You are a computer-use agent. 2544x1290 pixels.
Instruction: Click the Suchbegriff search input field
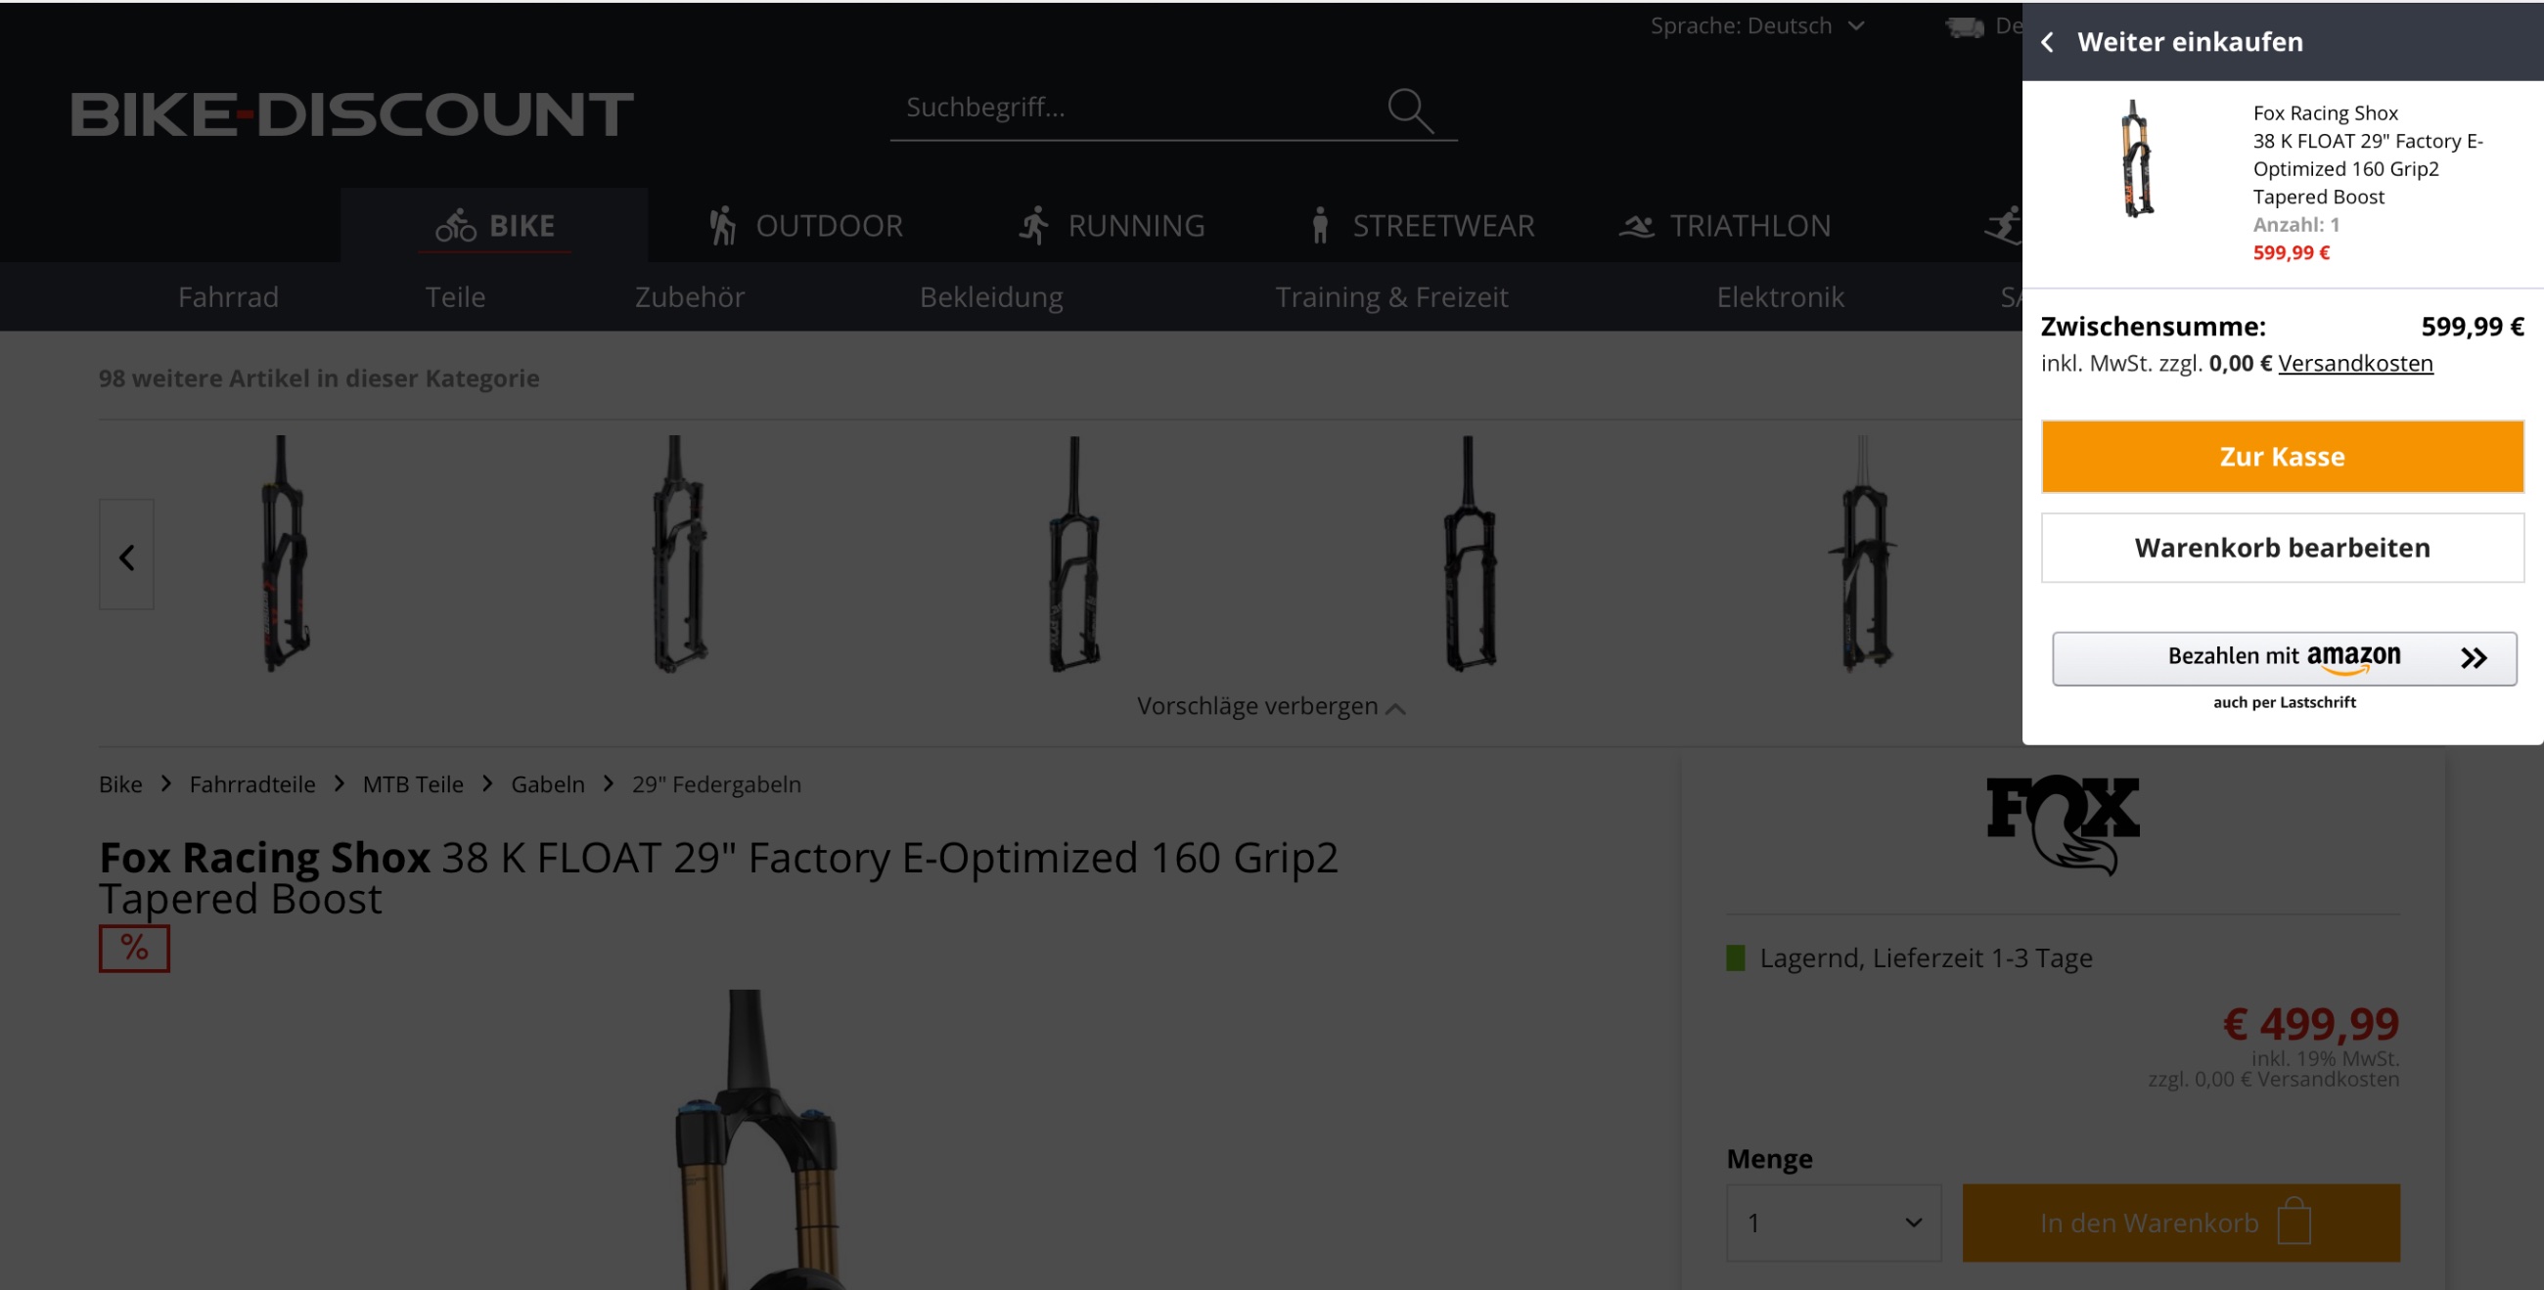coord(1136,108)
